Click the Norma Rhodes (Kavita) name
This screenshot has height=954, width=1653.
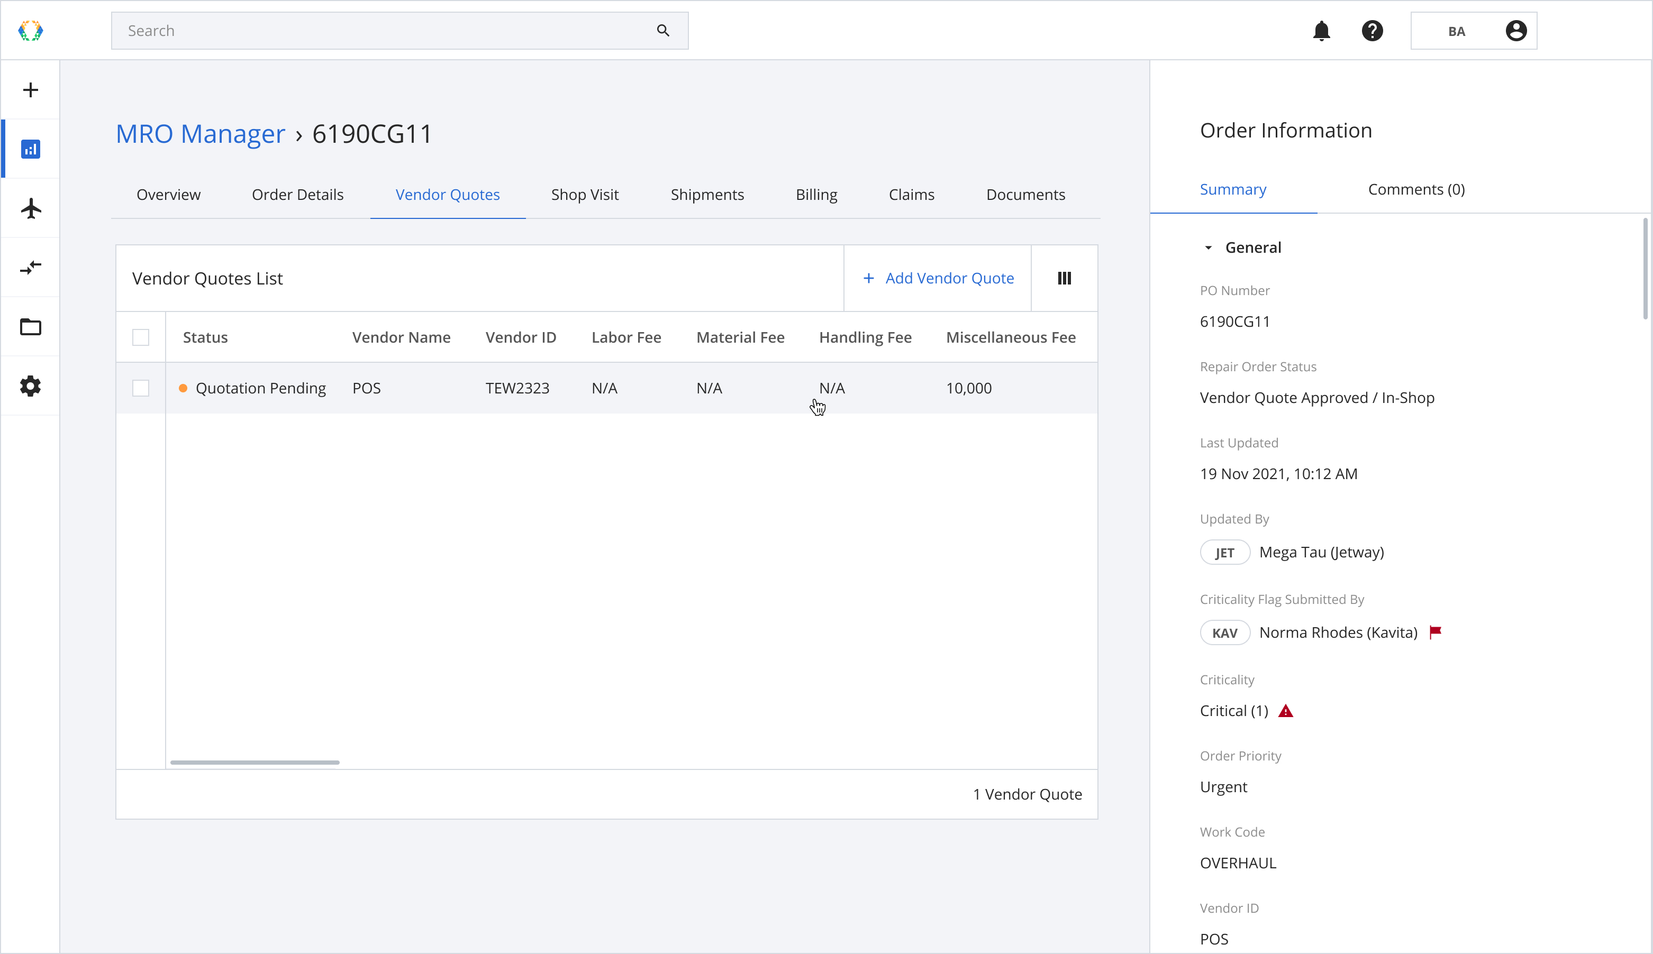pos(1338,633)
